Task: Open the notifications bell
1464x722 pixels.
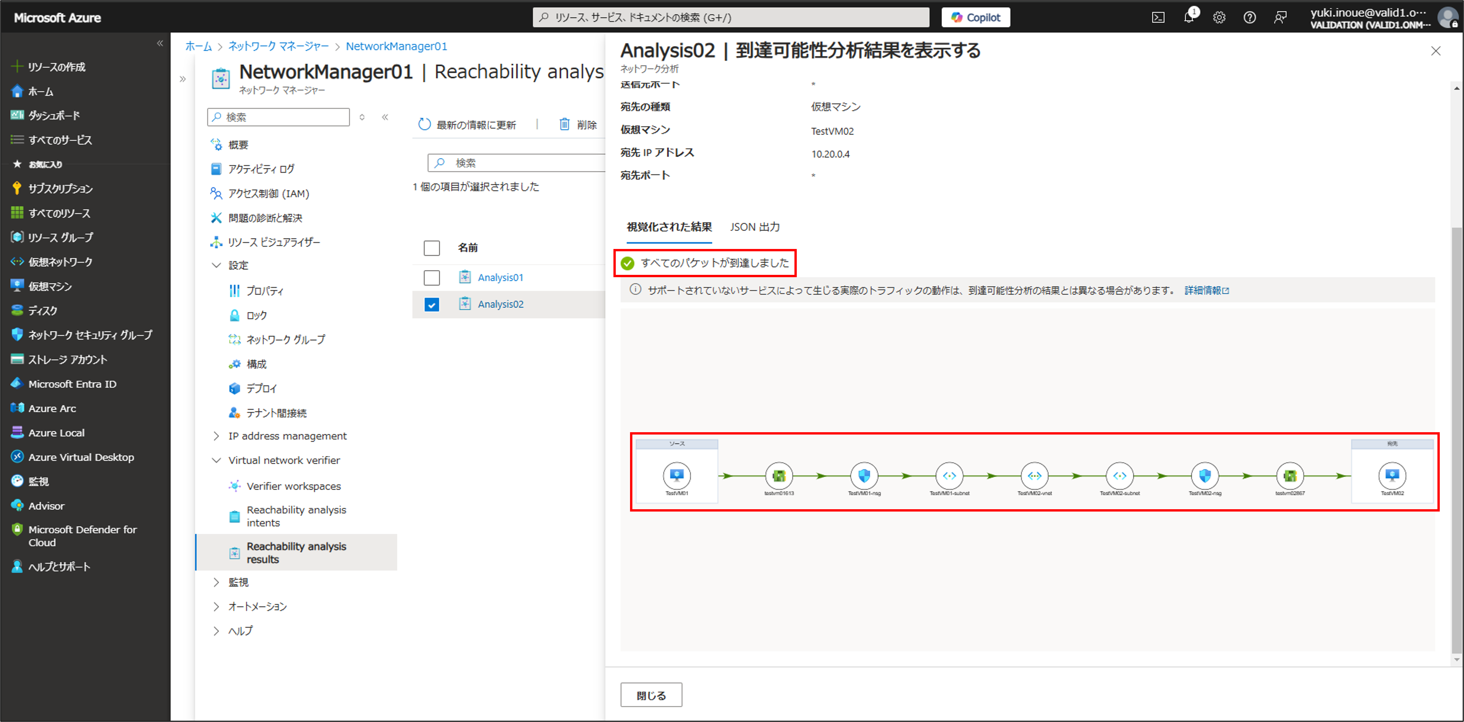Action: pyautogui.click(x=1188, y=17)
